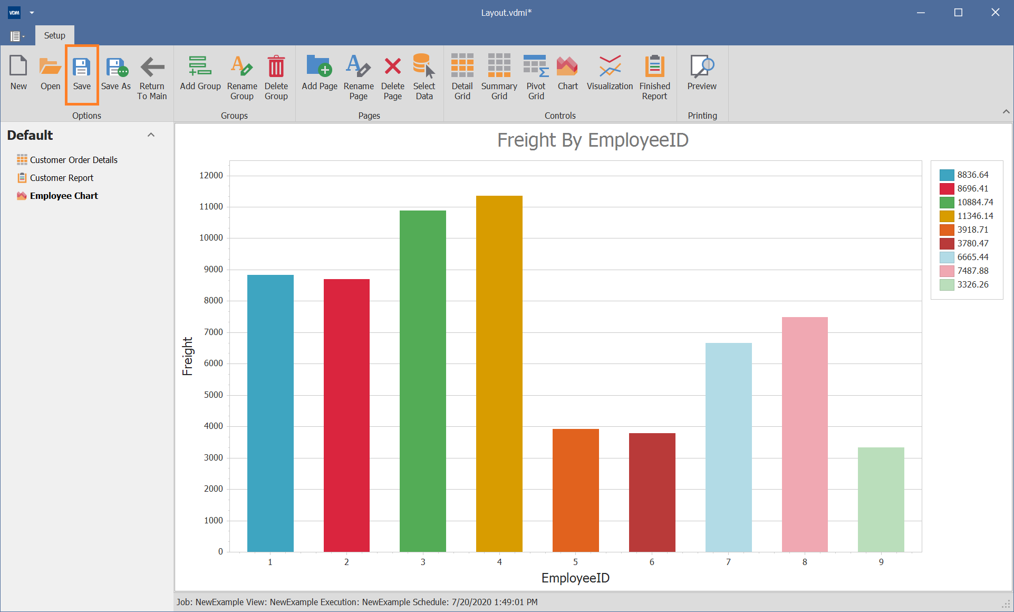Click the EmployeeID axis title

point(575,578)
